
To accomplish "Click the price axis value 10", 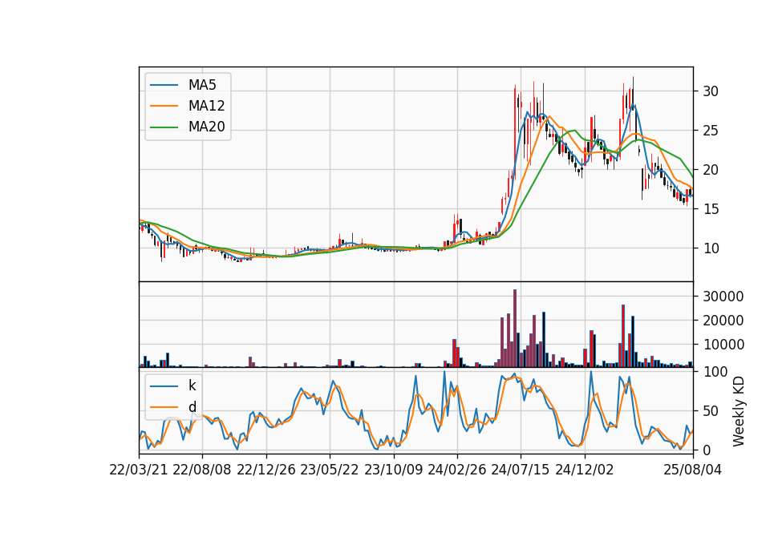I will point(711,248).
